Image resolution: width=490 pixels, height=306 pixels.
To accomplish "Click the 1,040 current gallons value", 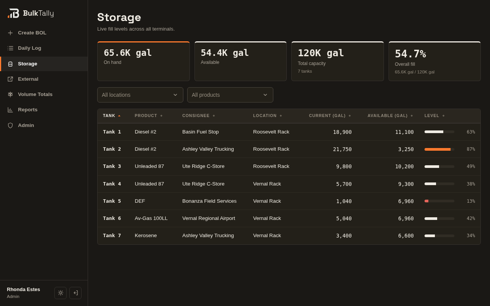I will tap(344, 201).
